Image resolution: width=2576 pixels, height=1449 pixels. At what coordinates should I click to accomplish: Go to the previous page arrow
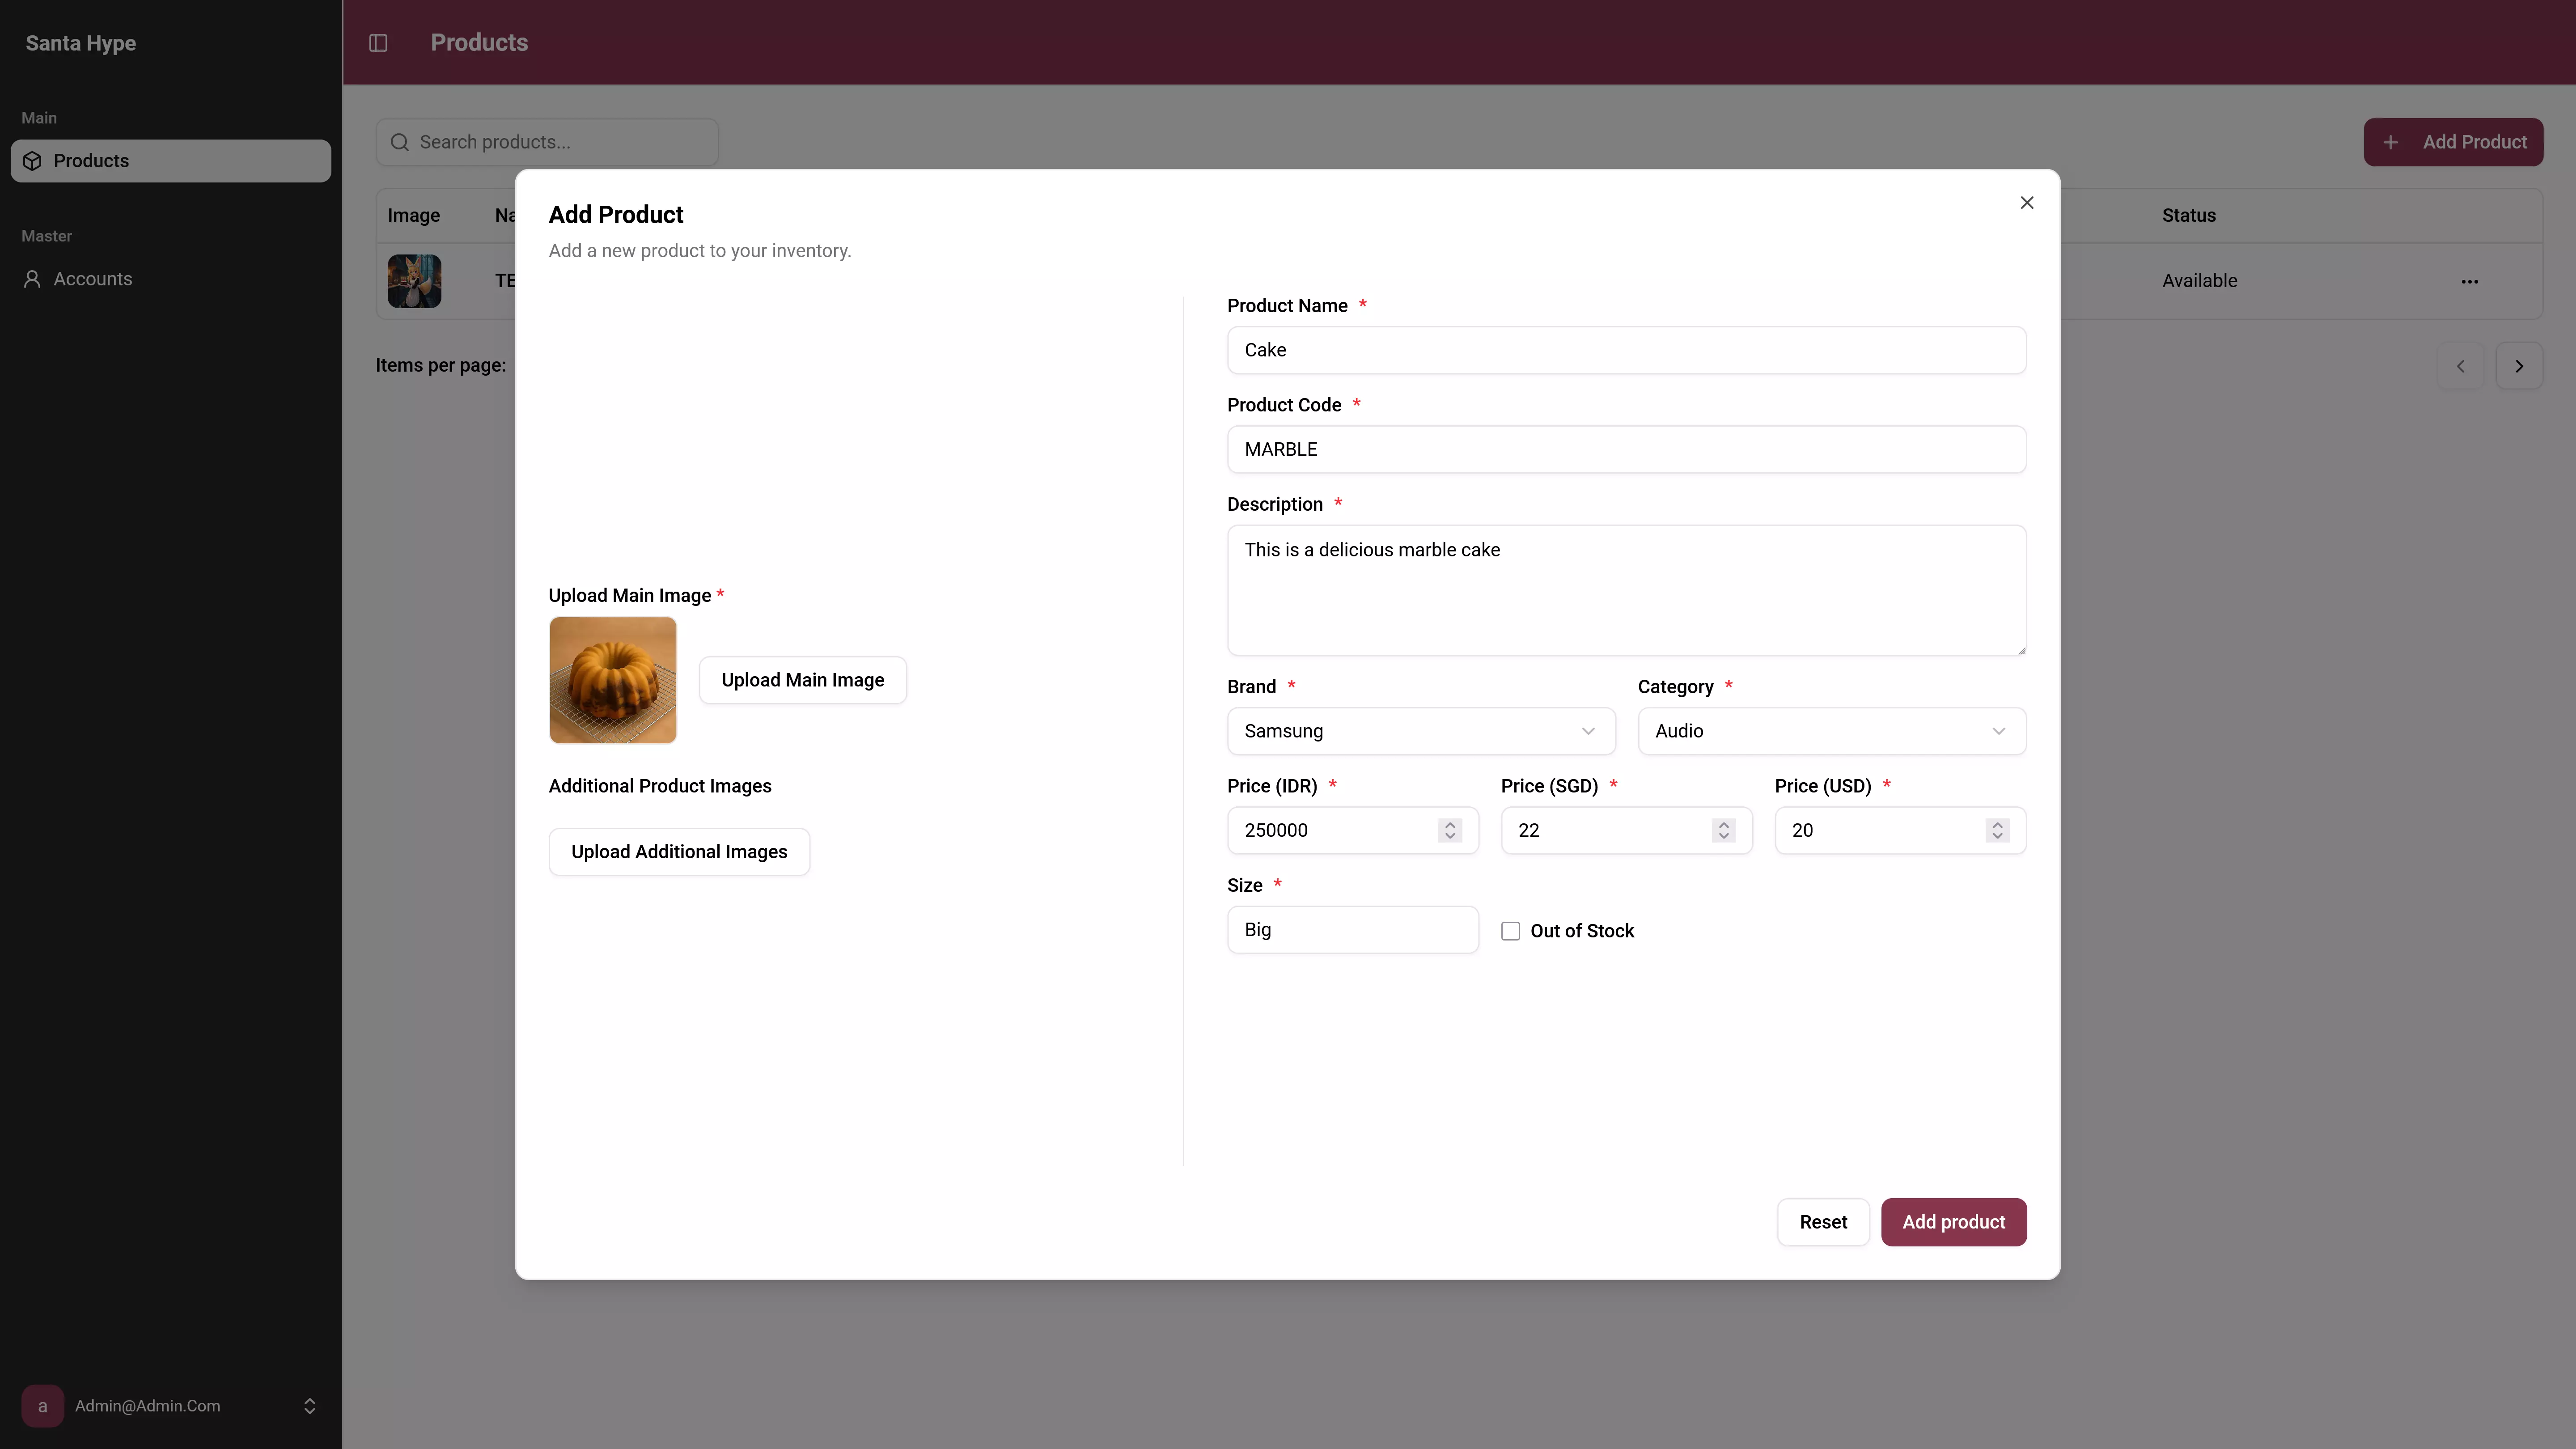coord(2460,366)
